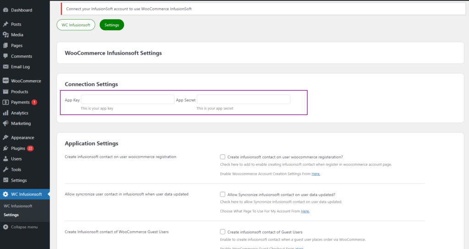
Task: Click the Collapse menu arrow icon
Action: (5, 227)
